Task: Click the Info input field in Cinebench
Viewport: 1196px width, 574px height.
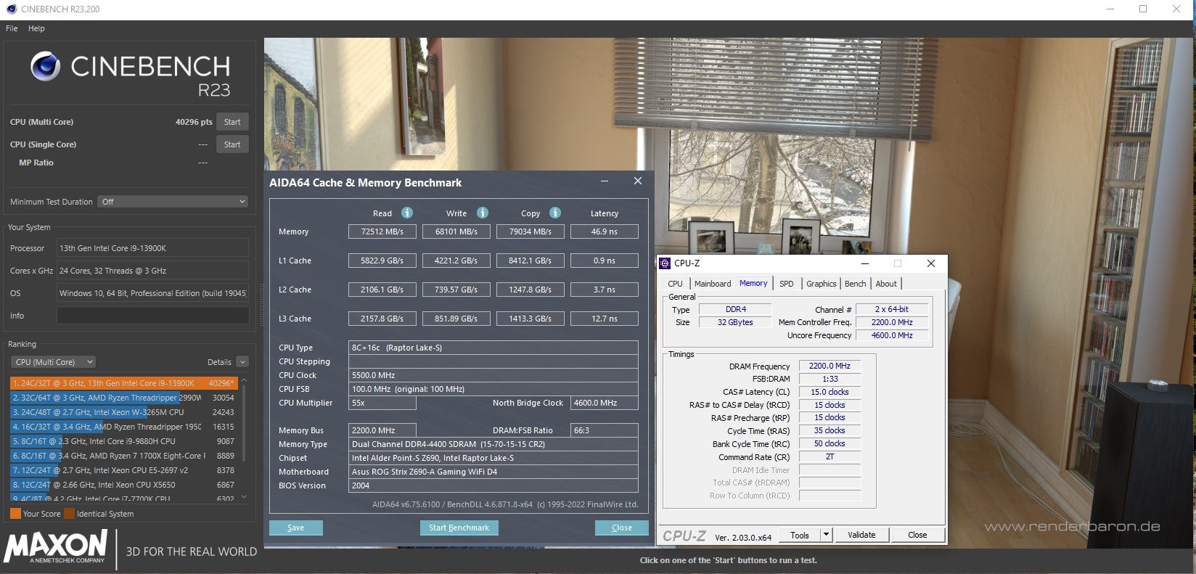Action: (x=152, y=316)
